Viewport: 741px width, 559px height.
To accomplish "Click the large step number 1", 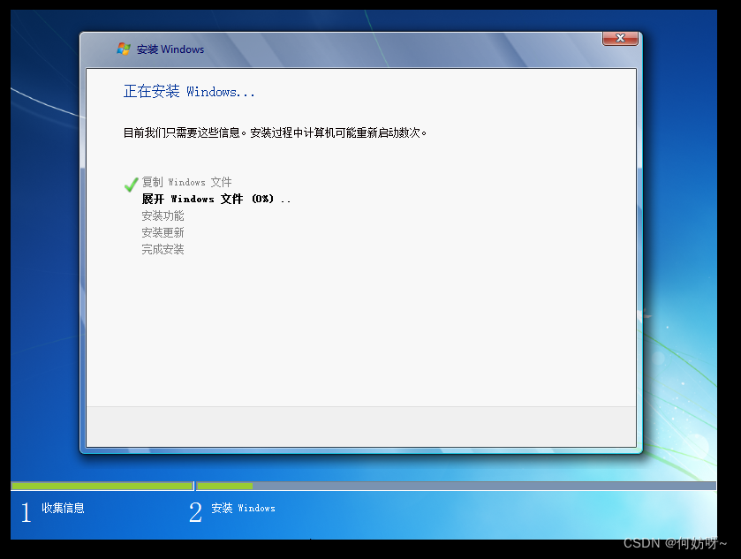I will coord(26,512).
